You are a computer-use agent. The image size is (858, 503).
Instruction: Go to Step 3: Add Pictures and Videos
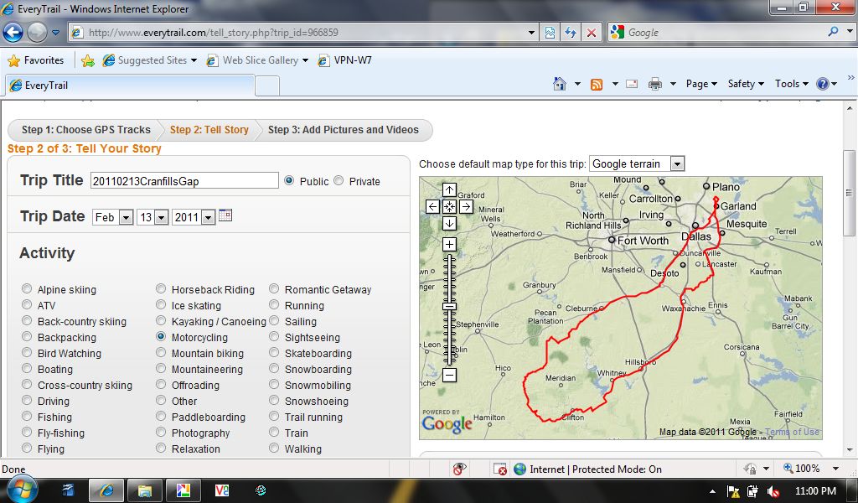pos(343,130)
